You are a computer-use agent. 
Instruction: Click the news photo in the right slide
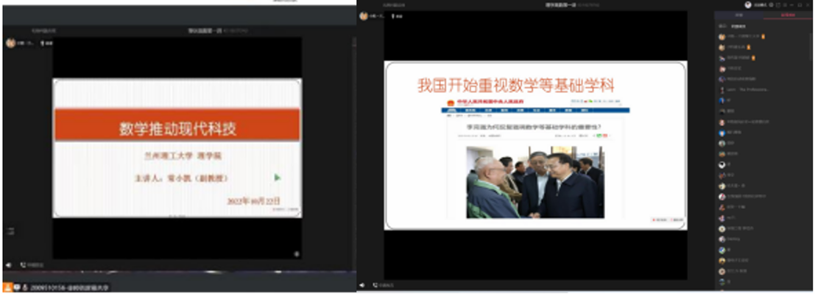click(x=534, y=181)
